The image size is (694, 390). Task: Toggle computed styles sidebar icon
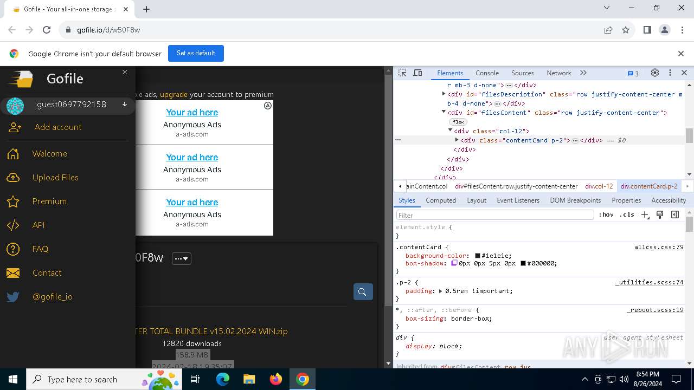point(675,215)
